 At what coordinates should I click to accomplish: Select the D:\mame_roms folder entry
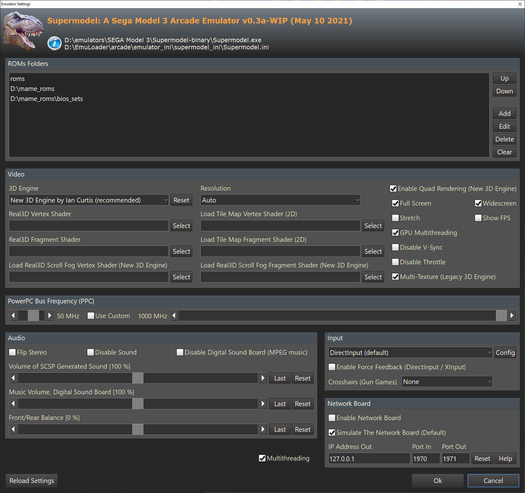[33, 89]
